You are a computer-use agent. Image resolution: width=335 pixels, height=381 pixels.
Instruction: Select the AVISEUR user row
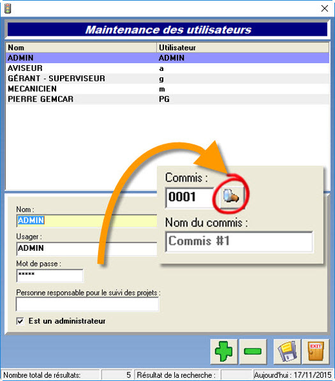(167, 68)
